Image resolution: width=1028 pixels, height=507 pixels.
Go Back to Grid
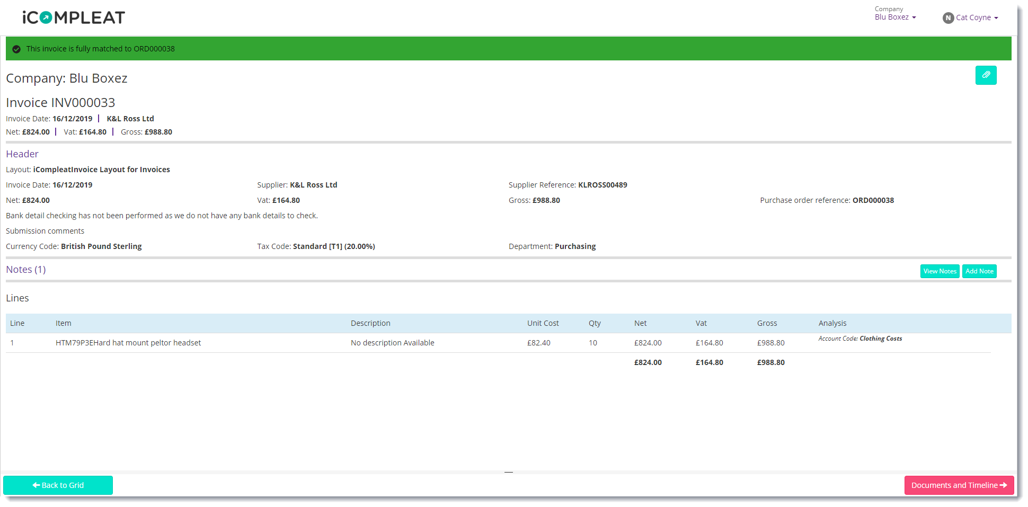58,485
